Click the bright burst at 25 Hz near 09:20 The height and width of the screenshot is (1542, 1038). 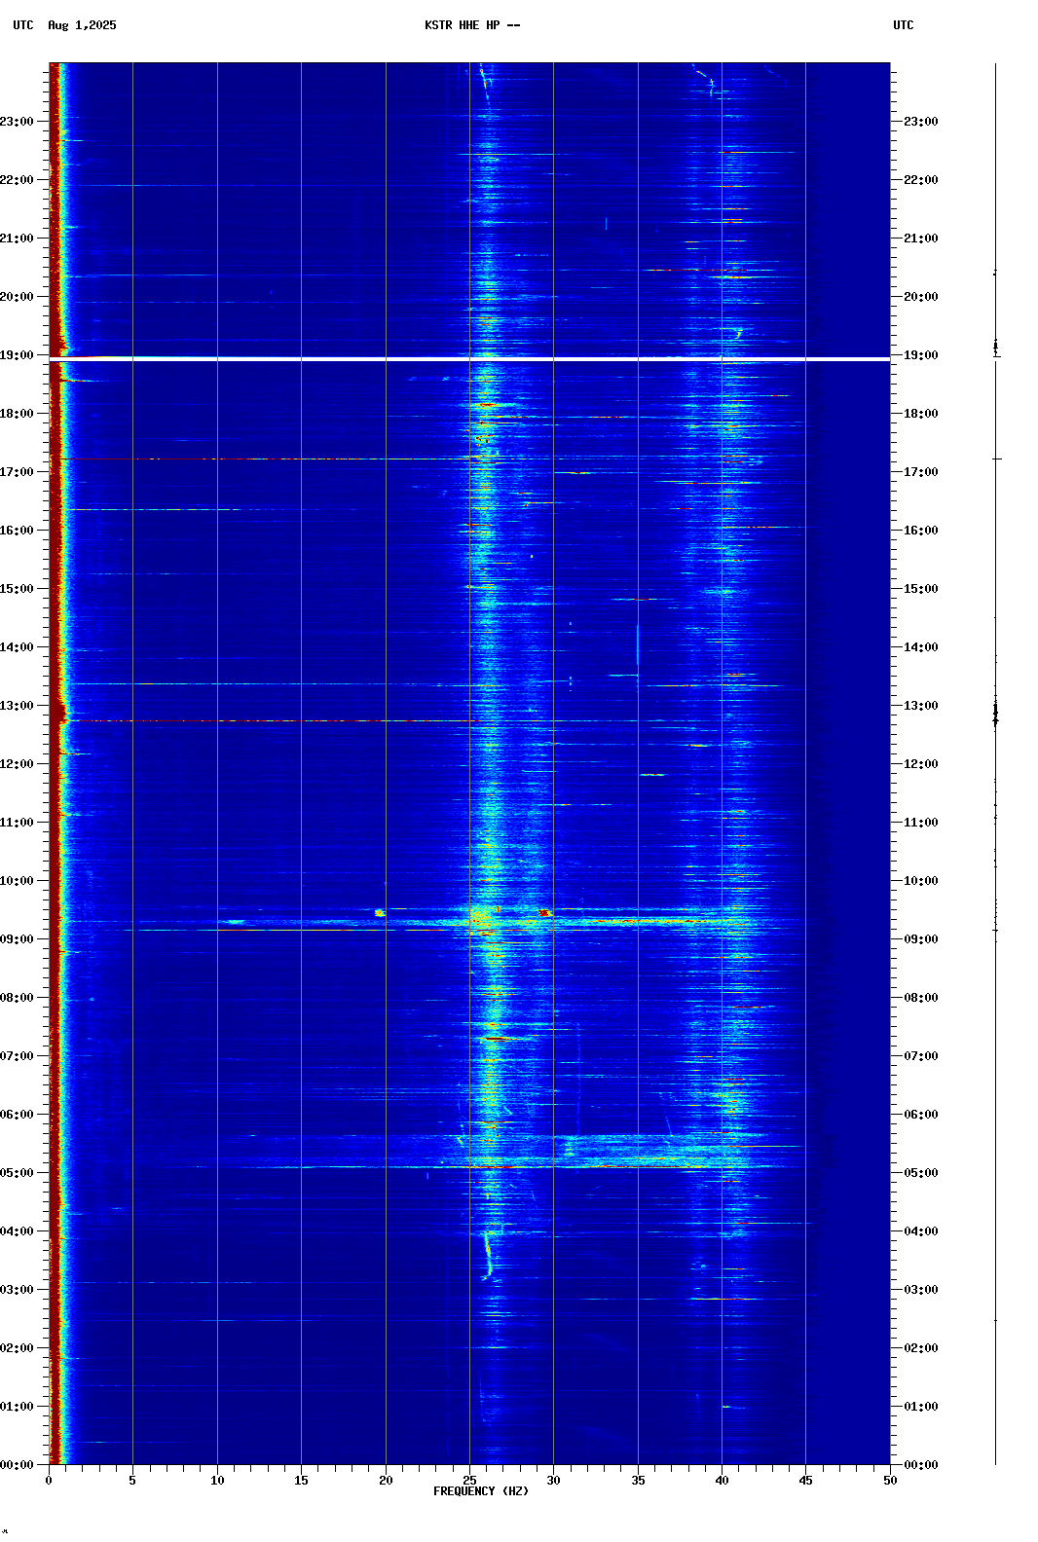click(481, 917)
